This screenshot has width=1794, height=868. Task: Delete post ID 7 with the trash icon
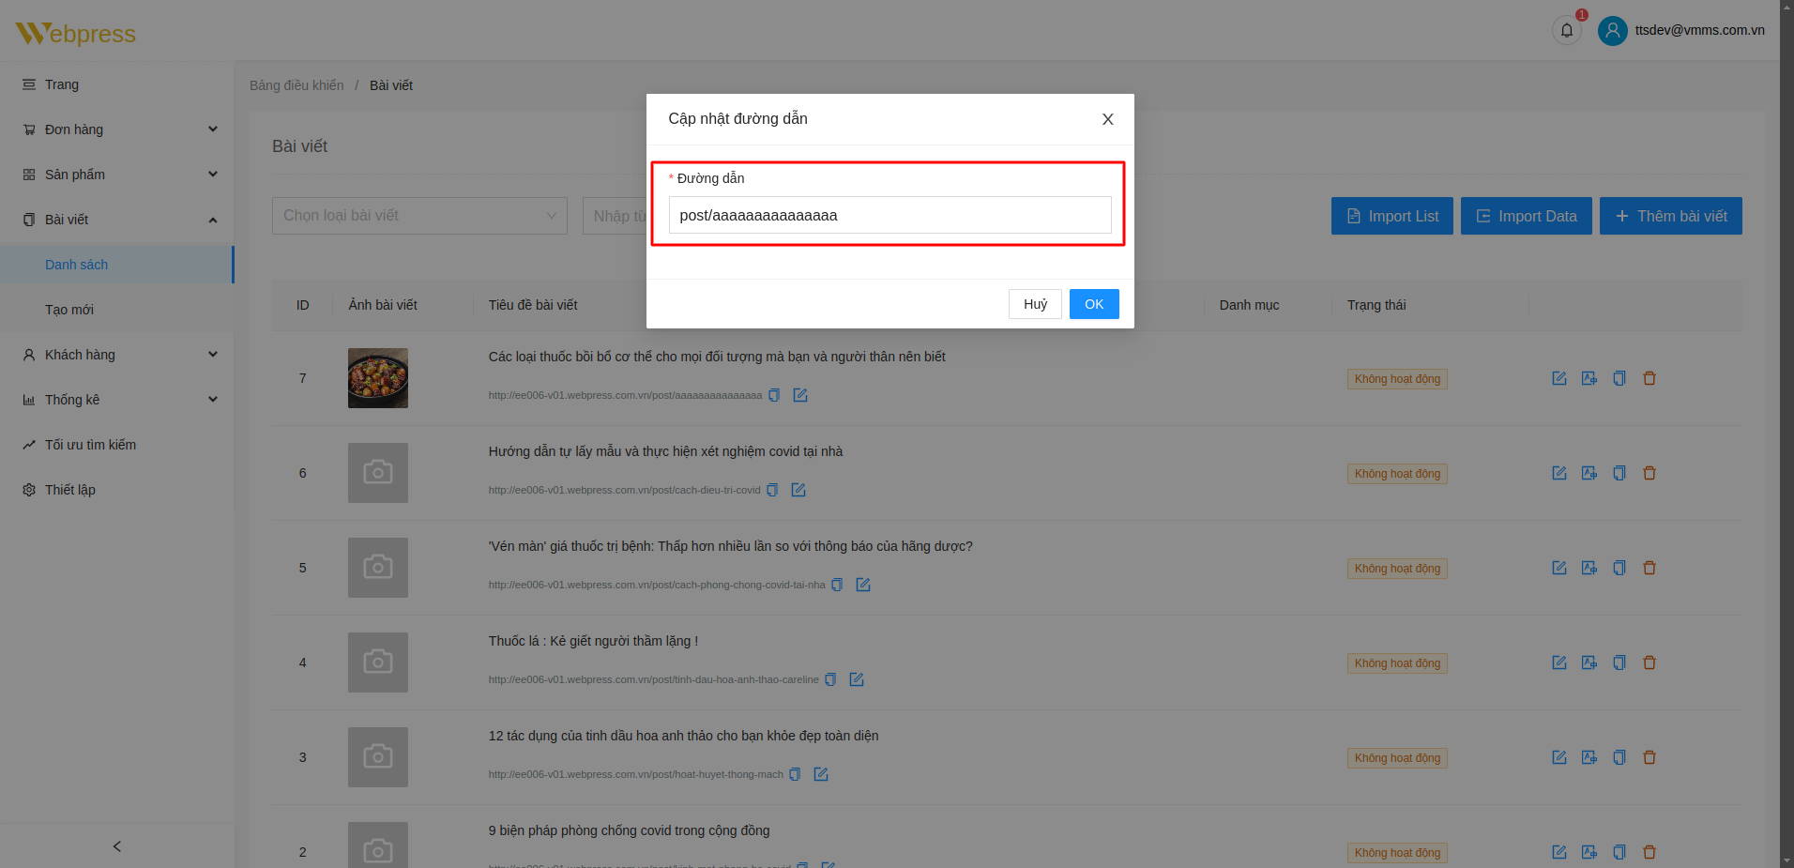[1649, 378]
